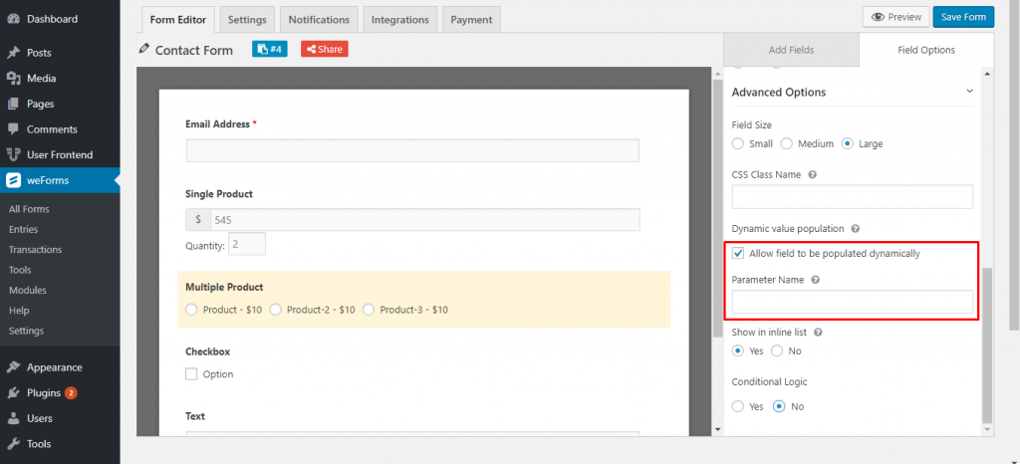Click the weForms logo icon
1020x464 pixels.
13,180
